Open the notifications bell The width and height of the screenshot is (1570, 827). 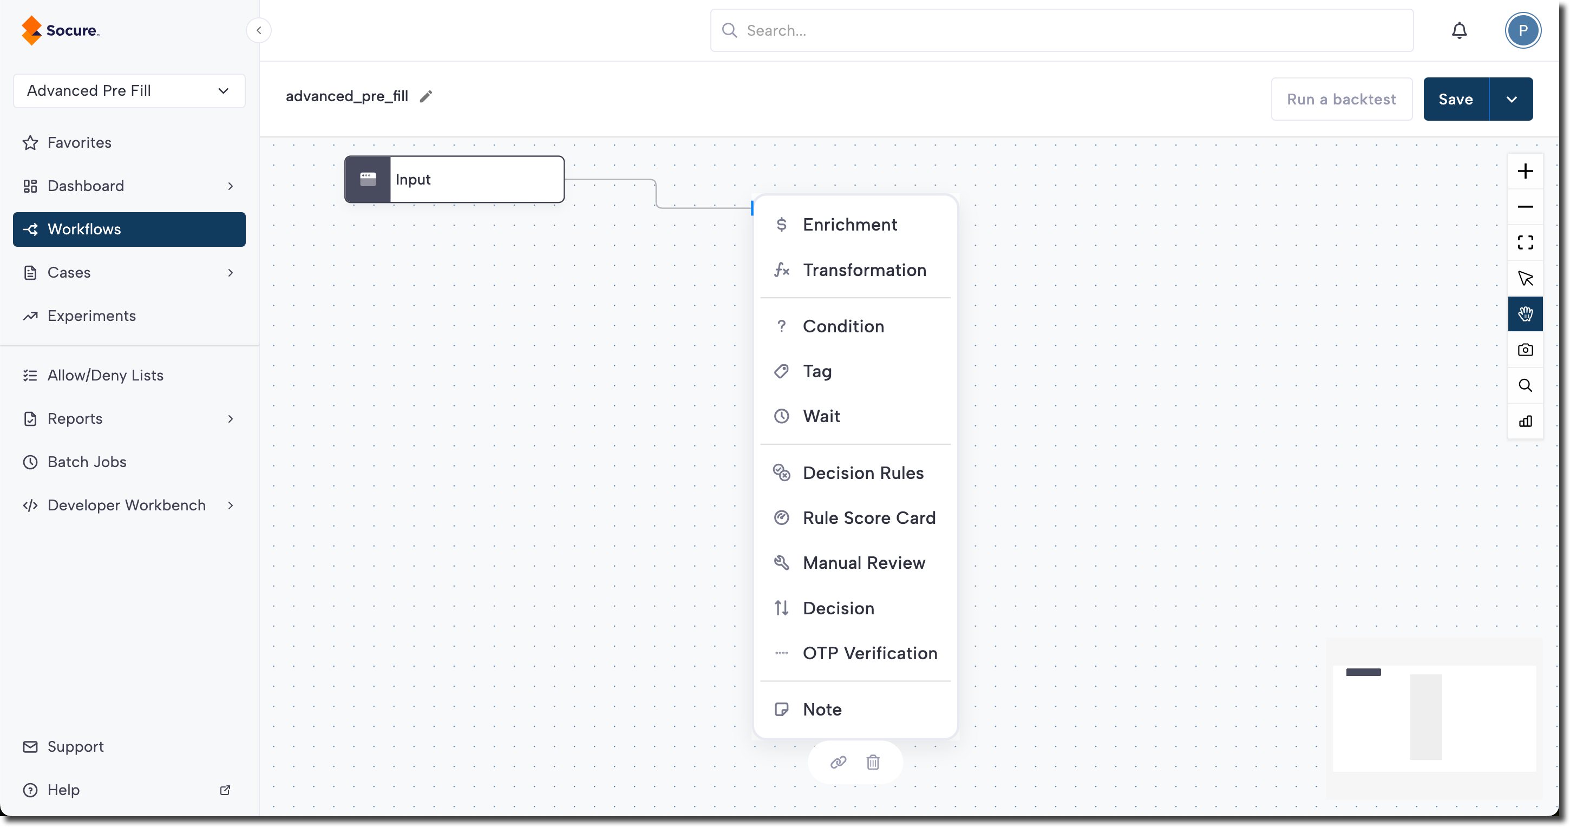[1459, 30]
